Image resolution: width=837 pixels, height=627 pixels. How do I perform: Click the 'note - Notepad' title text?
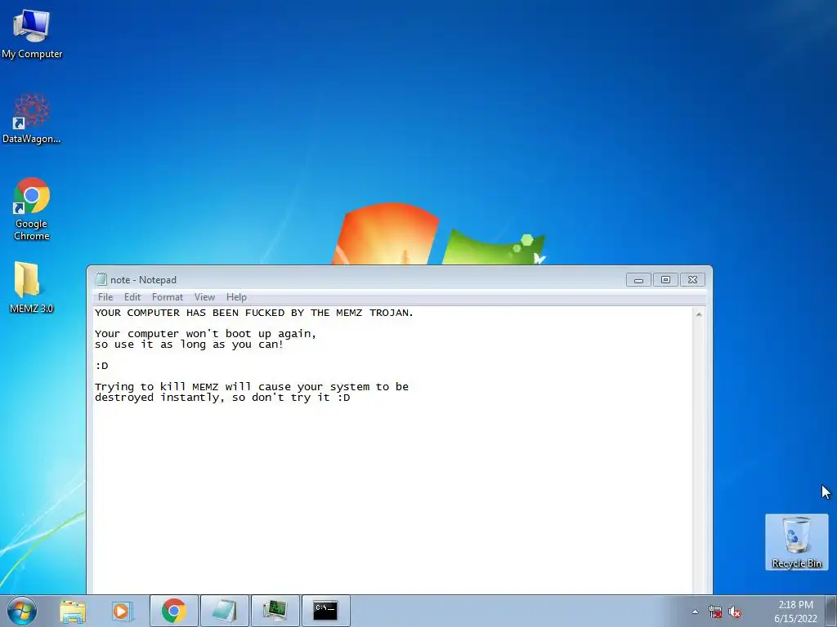(143, 279)
